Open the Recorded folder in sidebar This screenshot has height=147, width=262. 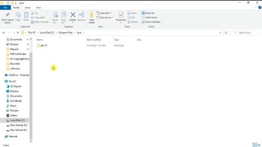(x=15, y=64)
